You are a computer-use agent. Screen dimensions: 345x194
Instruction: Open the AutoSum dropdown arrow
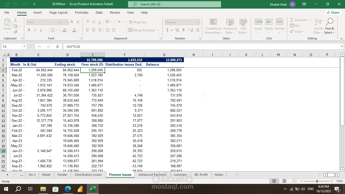tap(311, 20)
